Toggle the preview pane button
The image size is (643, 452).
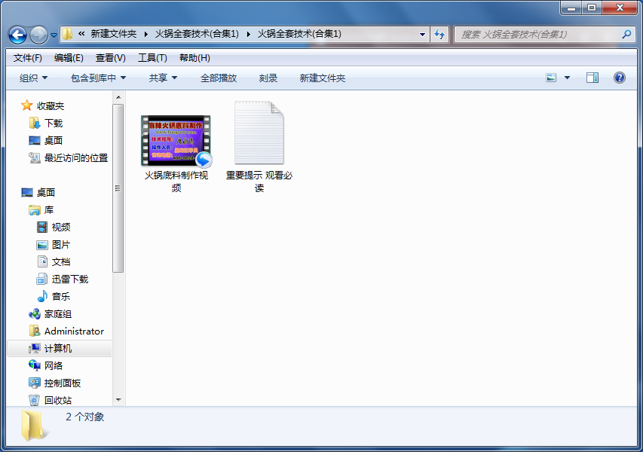point(592,78)
